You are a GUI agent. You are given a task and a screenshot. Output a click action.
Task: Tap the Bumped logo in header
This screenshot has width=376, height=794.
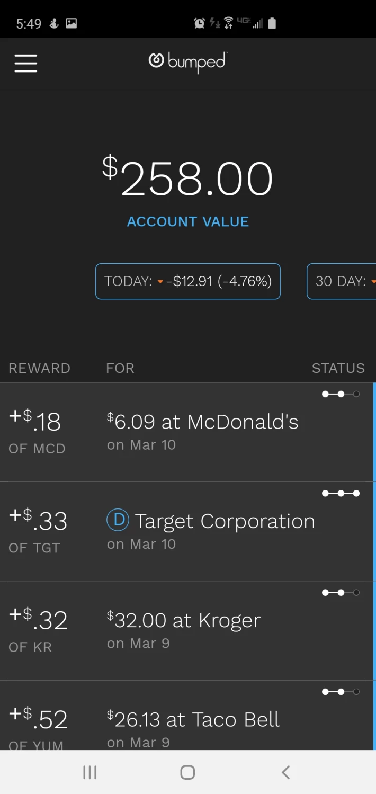pyautogui.click(x=188, y=63)
